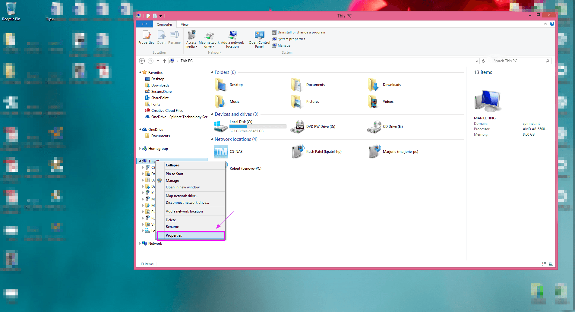Image resolution: width=575 pixels, height=312 pixels.
Task: Open the Pictures folder icon
Action: click(x=297, y=102)
